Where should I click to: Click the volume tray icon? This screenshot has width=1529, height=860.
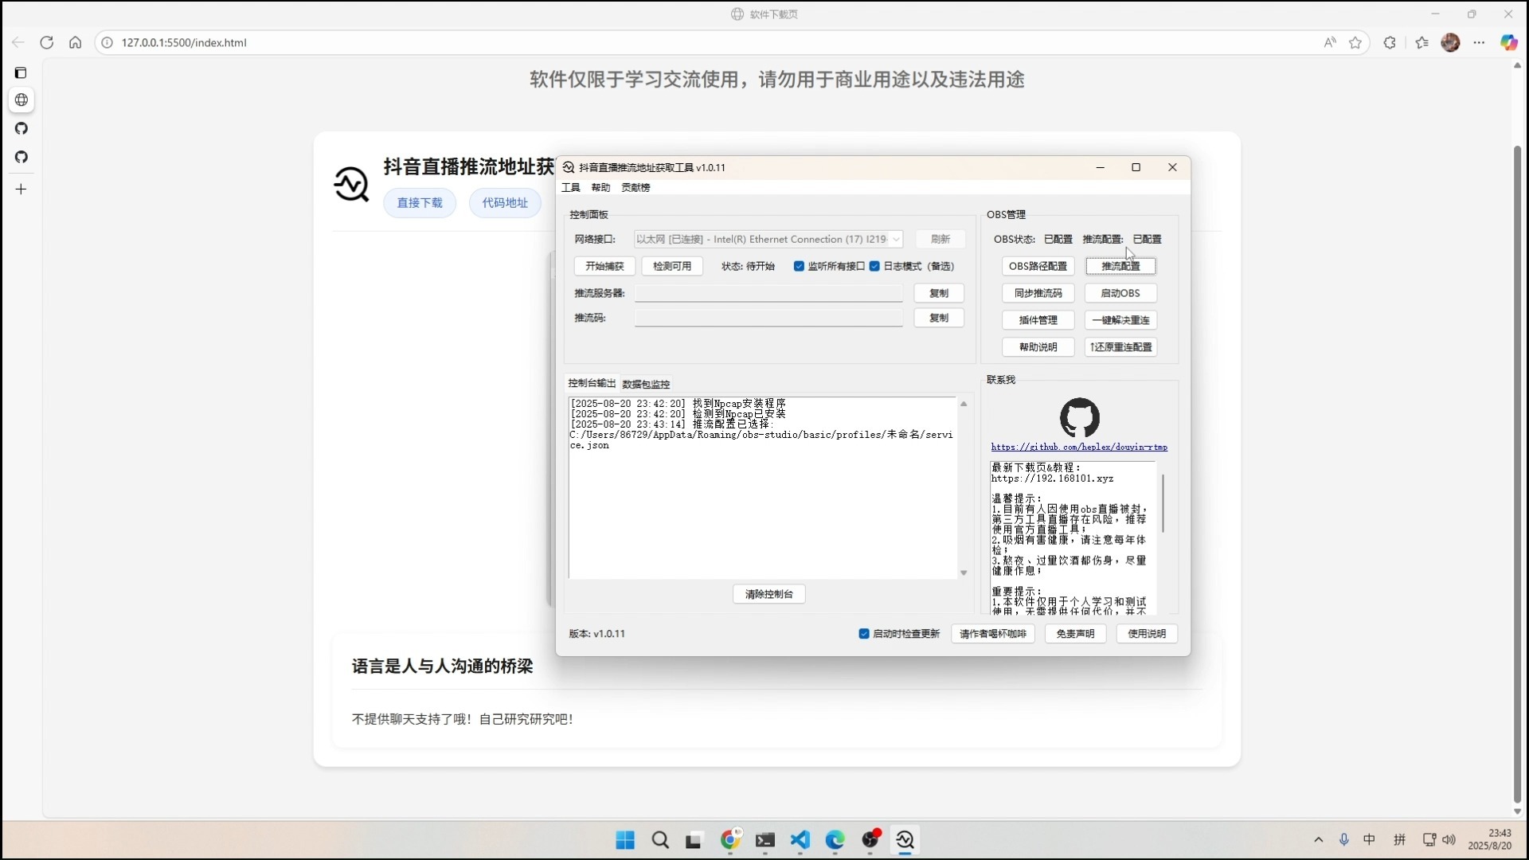[1449, 839]
